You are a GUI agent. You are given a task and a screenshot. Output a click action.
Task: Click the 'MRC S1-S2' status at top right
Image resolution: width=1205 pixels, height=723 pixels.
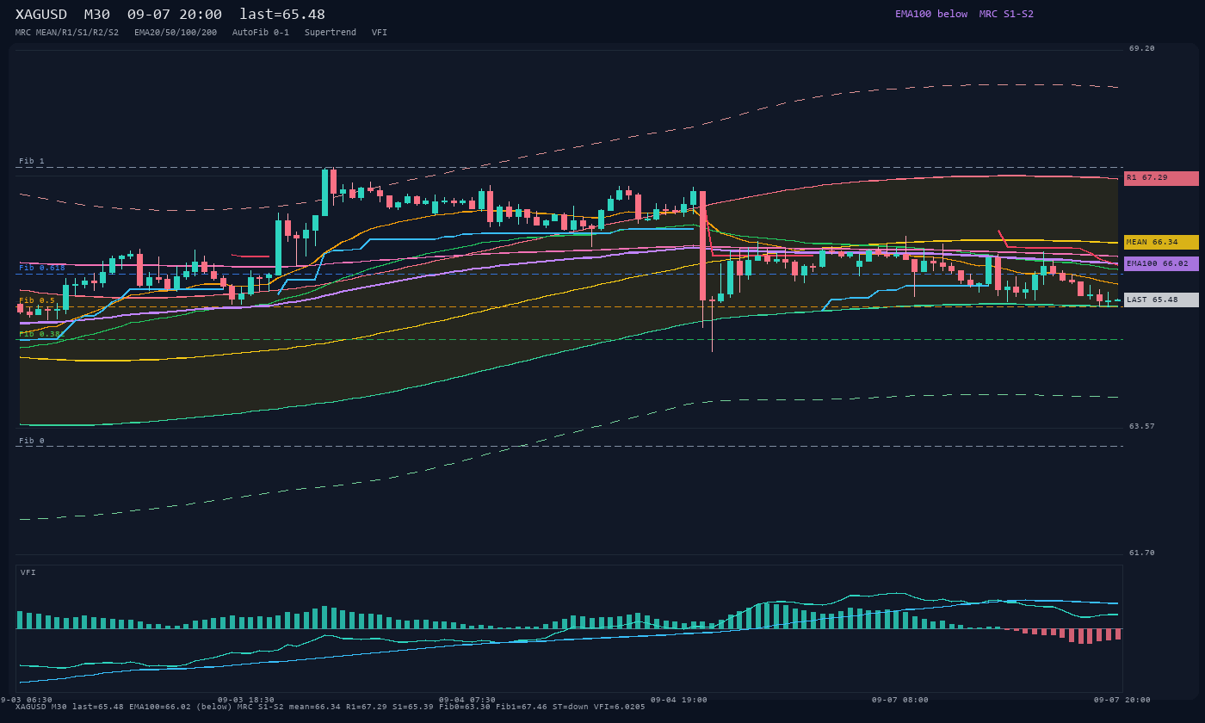point(1006,14)
